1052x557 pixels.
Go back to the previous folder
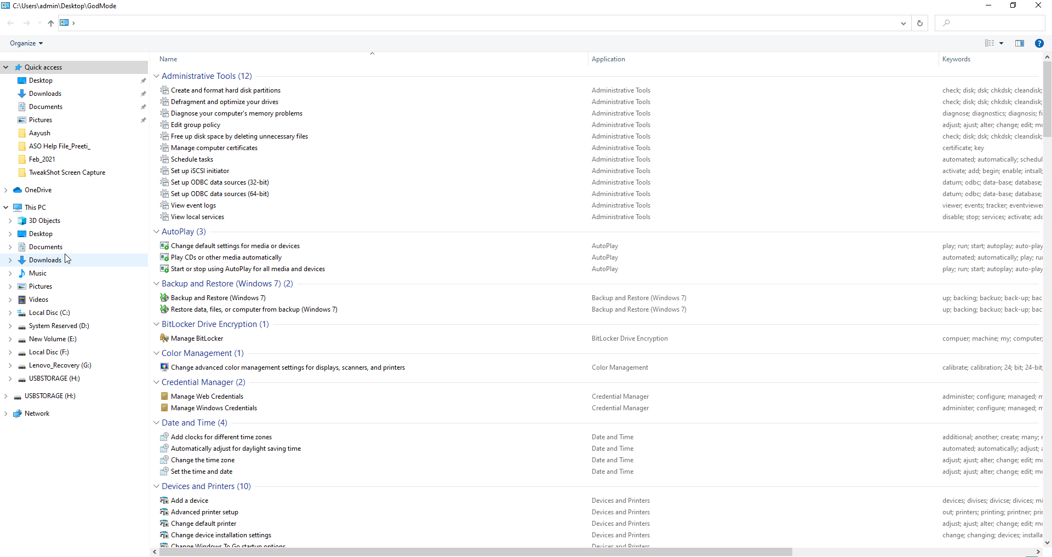[10, 23]
